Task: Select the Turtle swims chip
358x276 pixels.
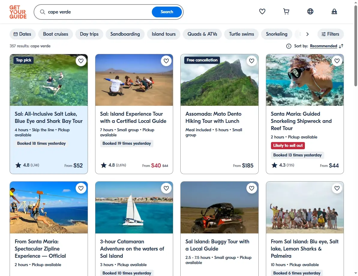Action: pyautogui.click(x=241, y=34)
